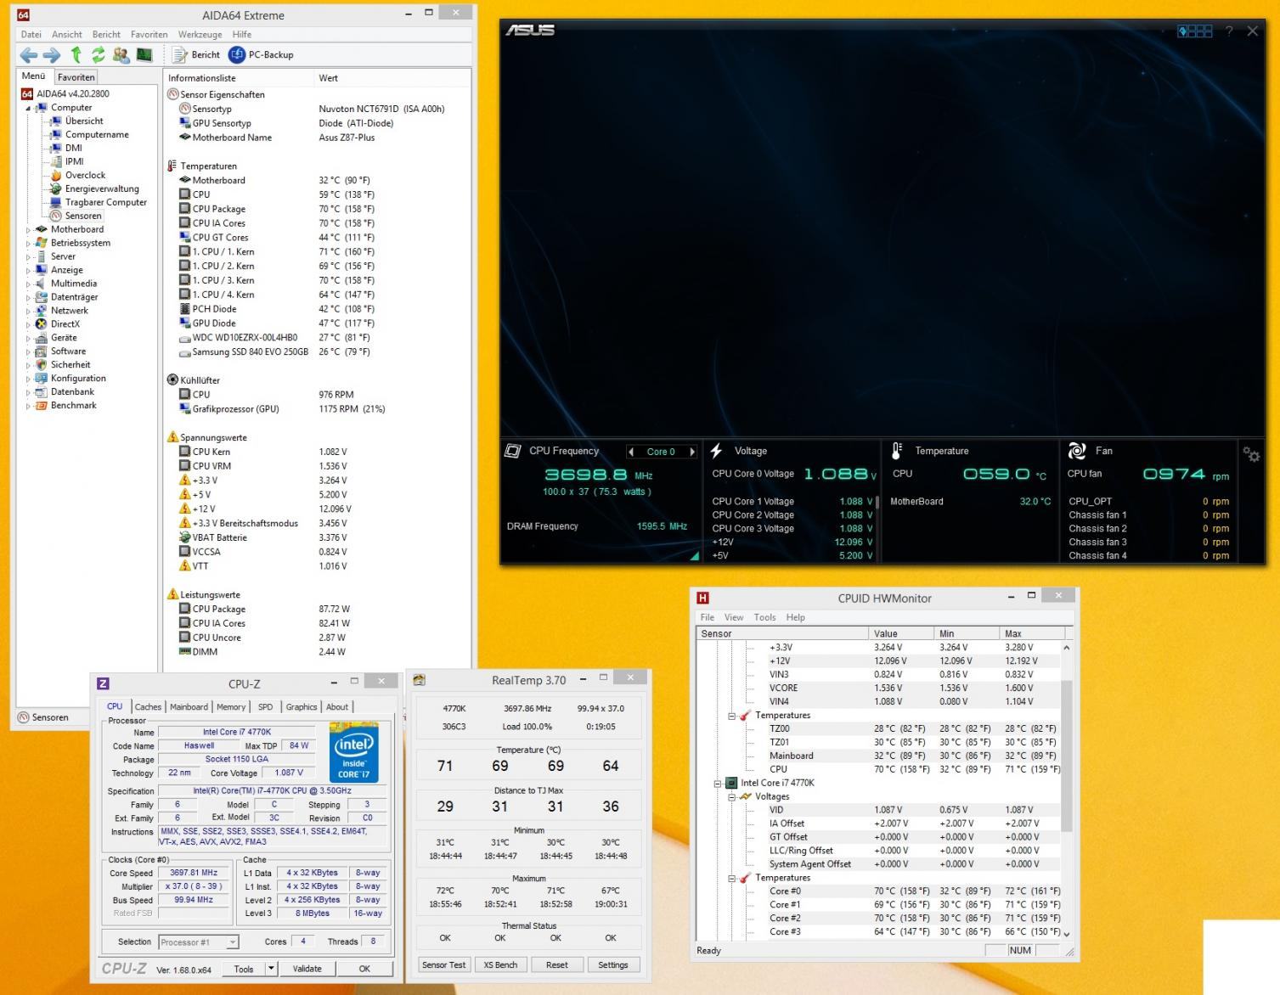Click Reset button in RealTemp
1280x995 pixels.
coord(557,965)
